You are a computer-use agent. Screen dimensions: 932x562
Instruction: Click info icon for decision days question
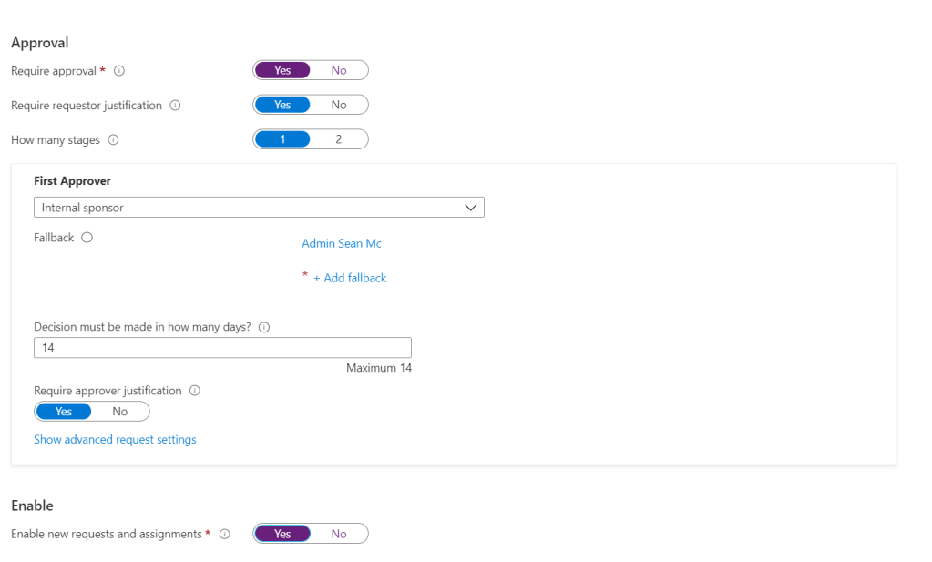click(265, 327)
